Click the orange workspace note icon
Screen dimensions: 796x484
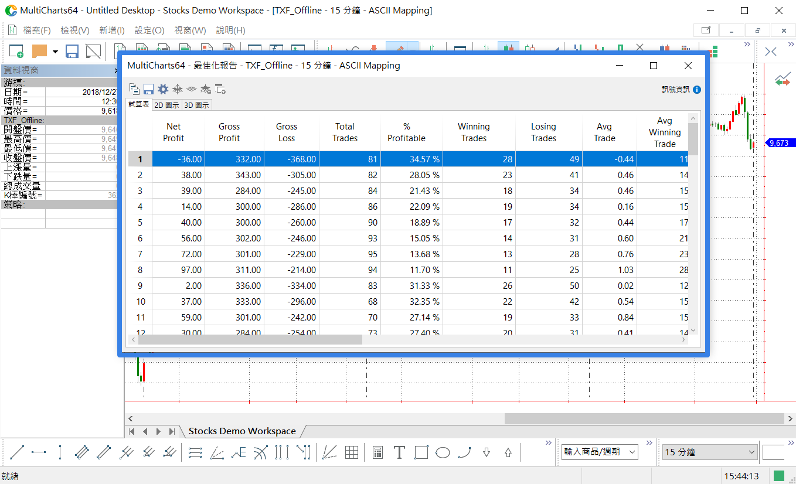pos(39,51)
